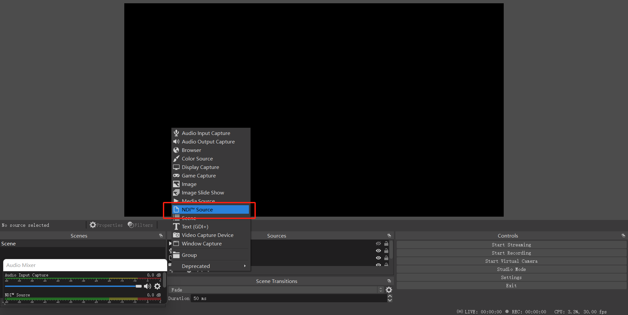The width and height of the screenshot is (628, 315).
Task: Enable Studio Mode
Action: [511, 269]
